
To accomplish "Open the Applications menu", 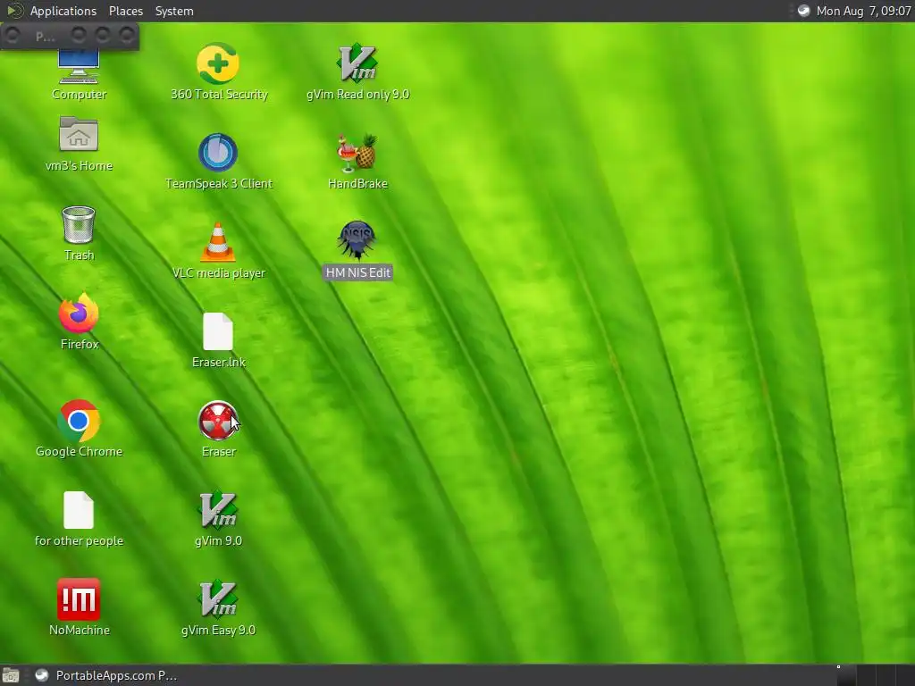I will [63, 11].
